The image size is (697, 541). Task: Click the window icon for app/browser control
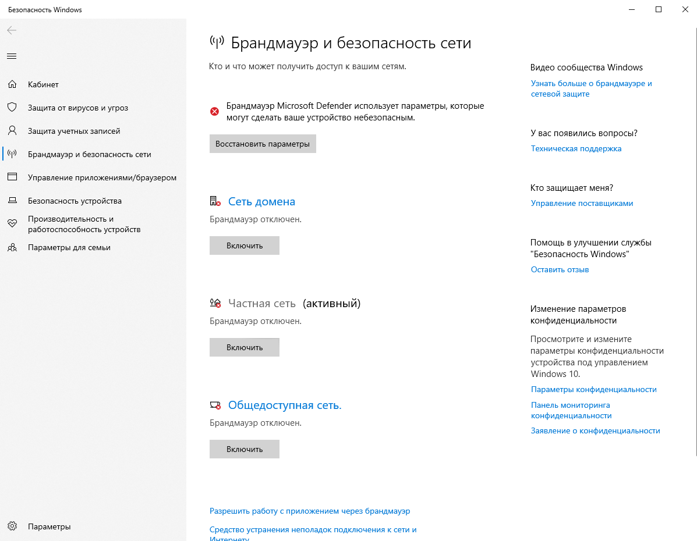(x=12, y=177)
